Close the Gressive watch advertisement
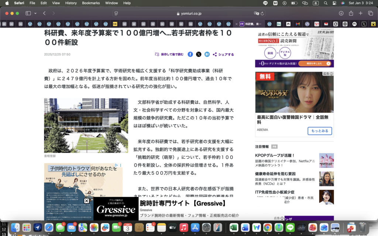Screen dimensions: 378x236 [86, 201]
